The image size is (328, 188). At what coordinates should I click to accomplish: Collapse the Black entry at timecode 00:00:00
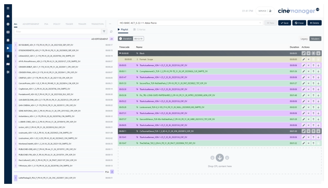coord(120,53)
